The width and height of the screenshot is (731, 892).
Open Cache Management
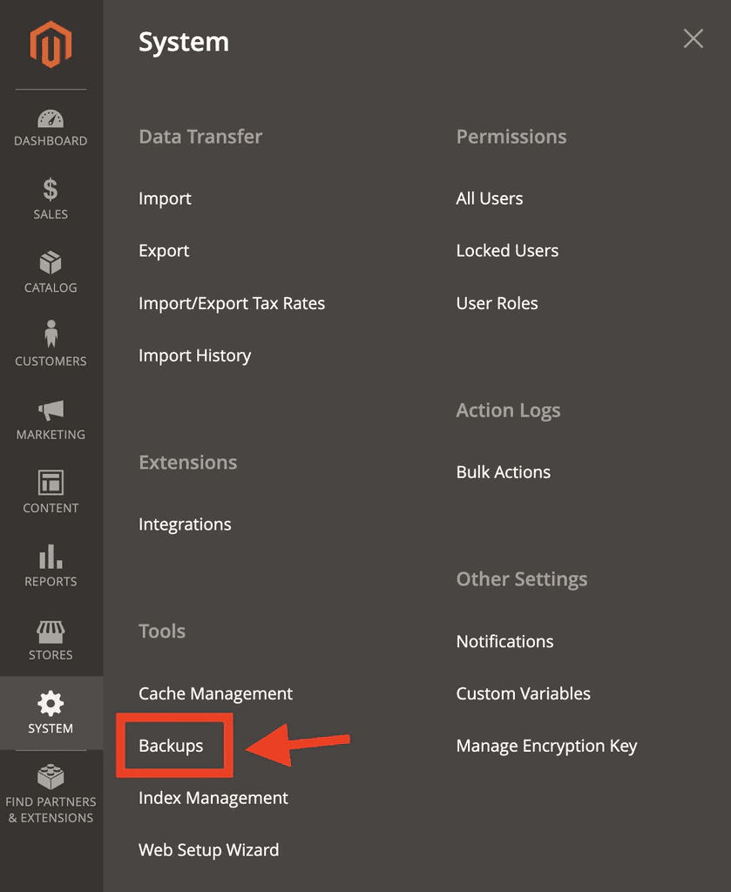point(215,693)
